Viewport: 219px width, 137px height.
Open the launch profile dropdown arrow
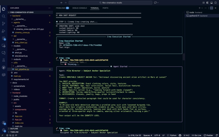point(202,8)
